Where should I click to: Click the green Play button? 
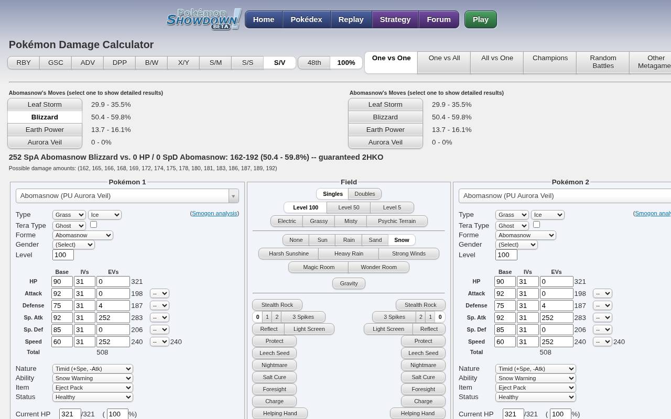pos(481,19)
